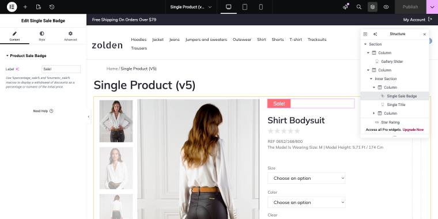Screen dimensions: 438x219
Task: Open the Tracksuits menu item
Action: [x=317, y=40]
